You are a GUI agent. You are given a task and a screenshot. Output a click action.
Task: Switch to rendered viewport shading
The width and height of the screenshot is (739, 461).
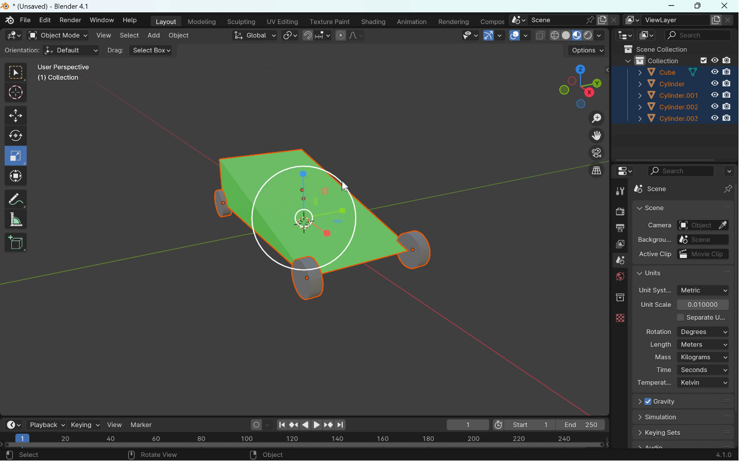click(589, 35)
